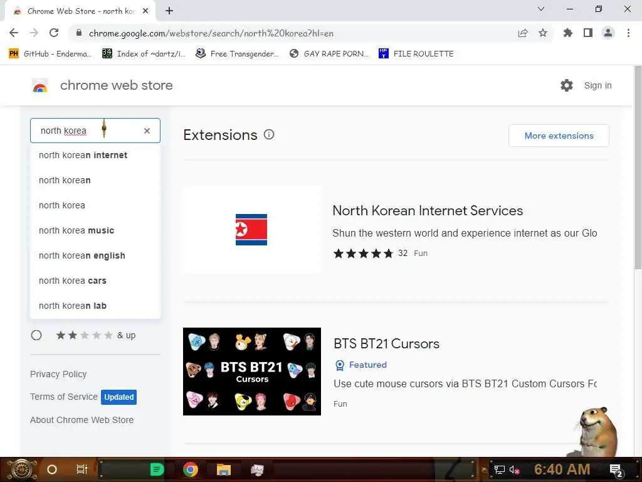The width and height of the screenshot is (642, 482).
Task: Open the notification center icon
Action: coord(616,471)
